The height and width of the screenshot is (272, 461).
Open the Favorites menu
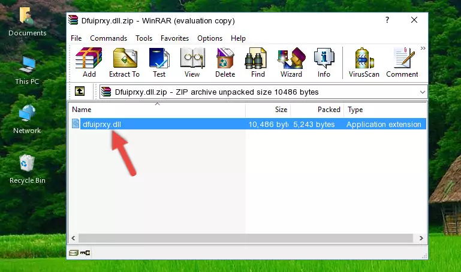click(x=174, y=38)
